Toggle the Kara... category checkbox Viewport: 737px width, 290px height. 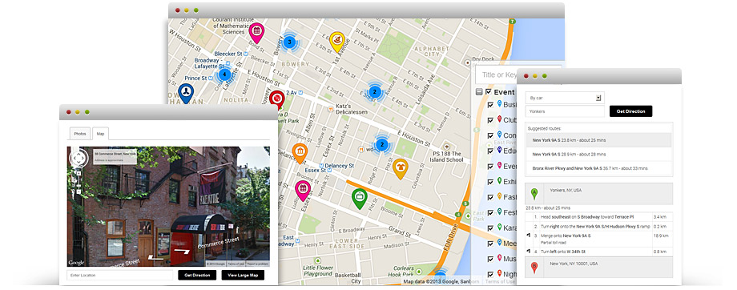click(x=491, y=228)
